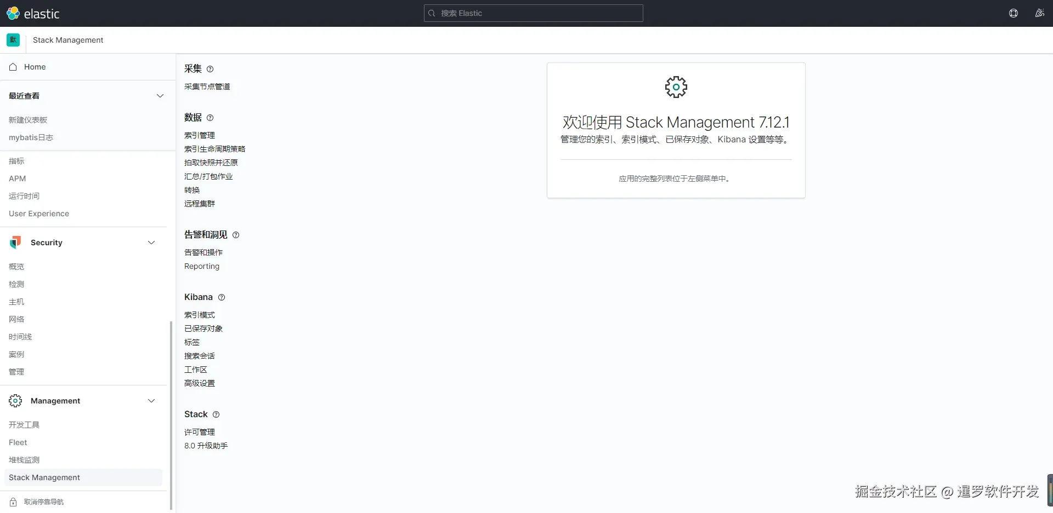The height and width of the screenshot is (513, 1053).
Task: Click the gear icon in welcome card
Action: coord(676,87)
